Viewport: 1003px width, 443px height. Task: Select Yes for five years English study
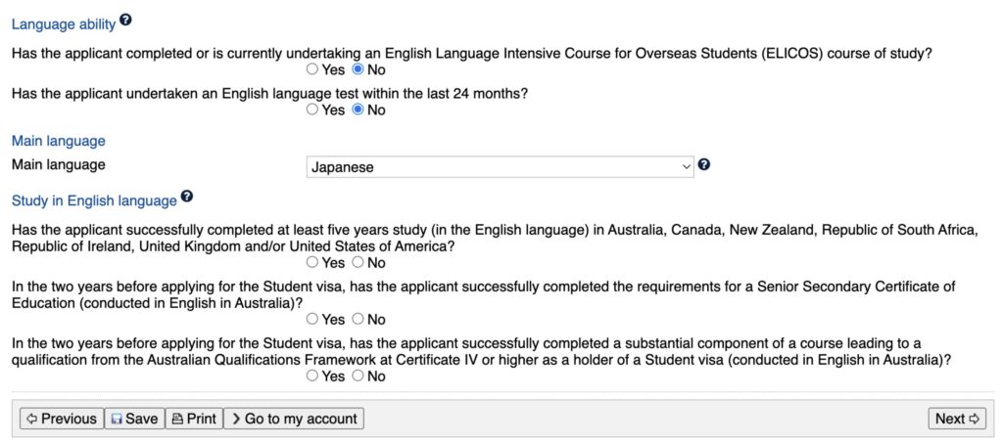tap(312, 262)
